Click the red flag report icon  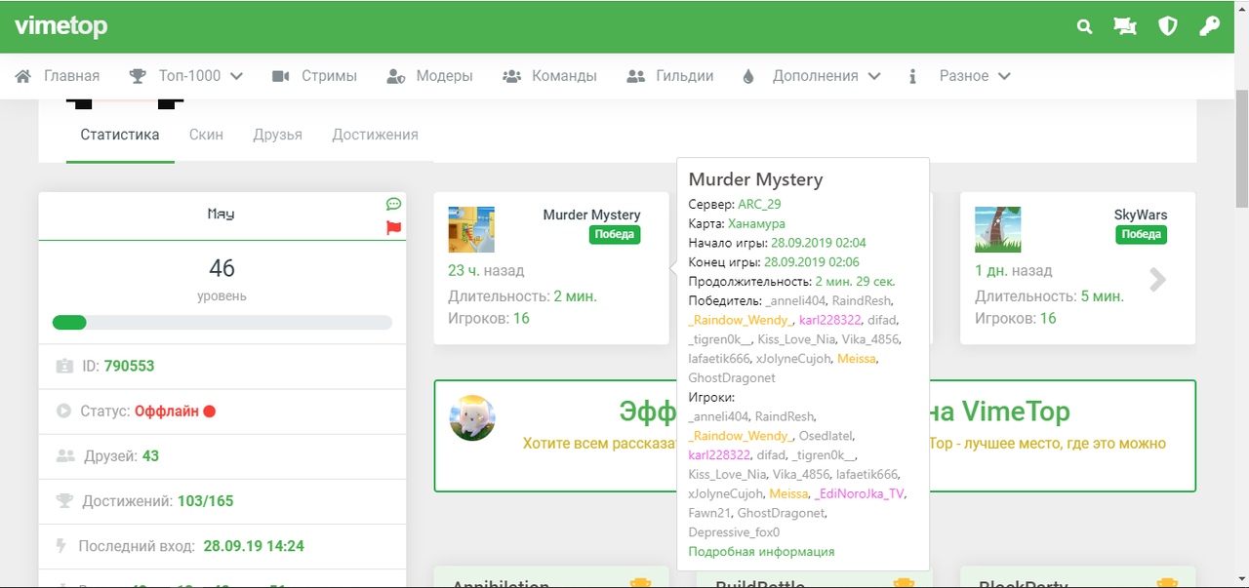[394, 228]
